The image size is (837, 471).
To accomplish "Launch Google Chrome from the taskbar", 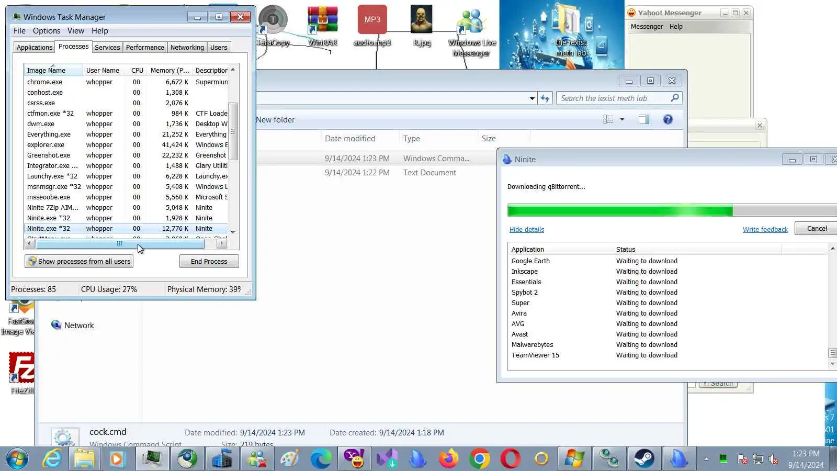I will 479,459.
